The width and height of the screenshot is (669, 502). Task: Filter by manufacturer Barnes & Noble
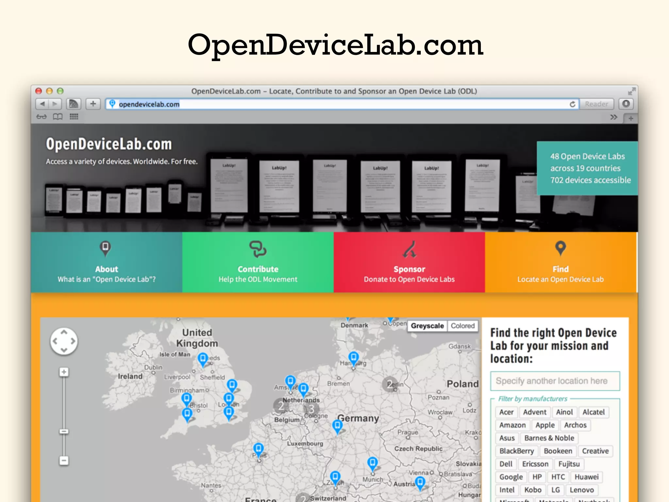click(x=549, y=438)
